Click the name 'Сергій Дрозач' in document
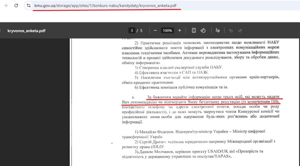 pos(153,142)
